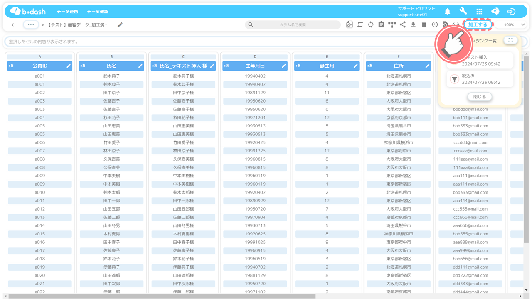
Task: Click the file settings gear icon
Action: click(350, 25)
